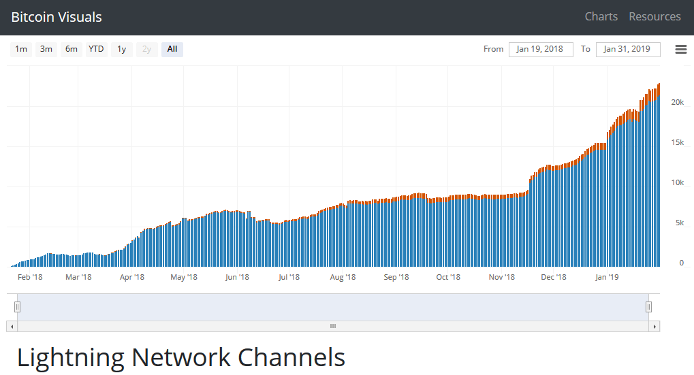Select the YTD zoom range

click(x=97, y=49)
